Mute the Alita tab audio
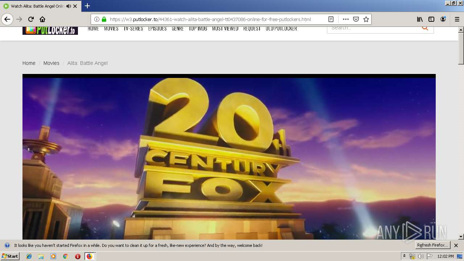The height and width of the screenshot is (261, 464). click(69, 6)
